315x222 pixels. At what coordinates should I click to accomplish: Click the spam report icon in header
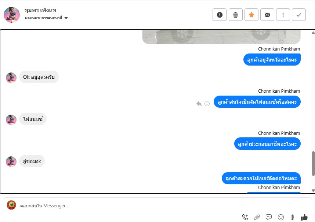click(x=220, y=15)
